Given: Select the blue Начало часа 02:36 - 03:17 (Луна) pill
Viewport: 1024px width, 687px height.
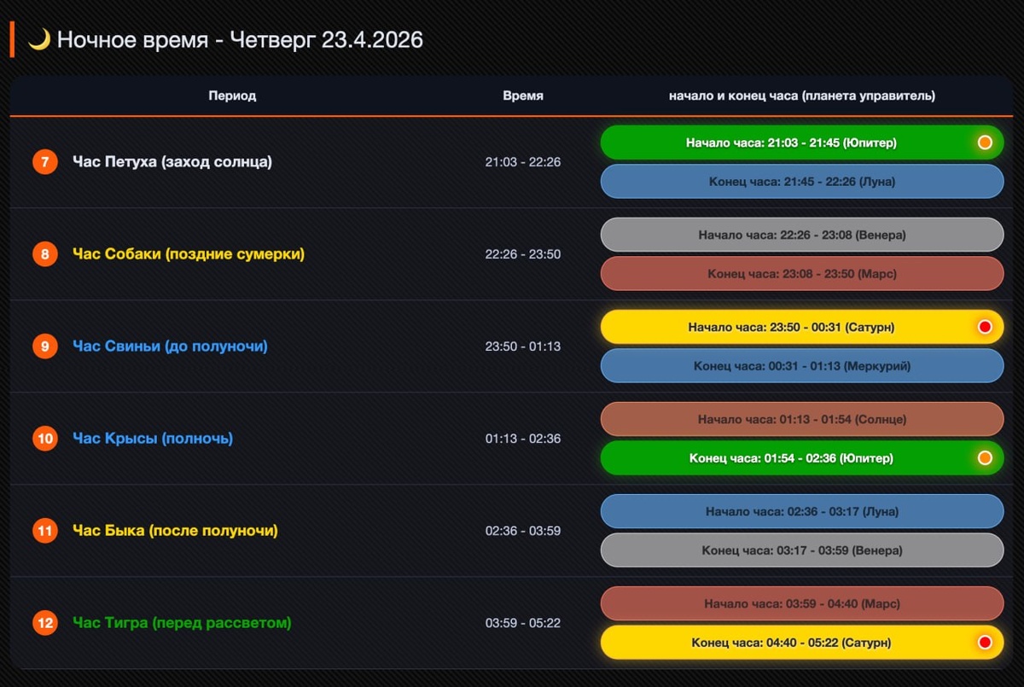Looking at the screenshot, I should pyautogui.click(x=802, y=511).
